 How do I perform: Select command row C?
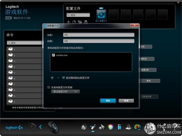pyautogui.click(x=24, y=102)
